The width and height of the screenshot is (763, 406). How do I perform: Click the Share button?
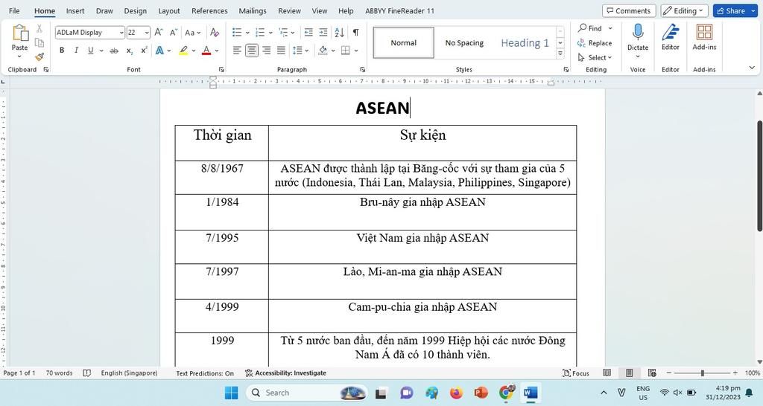point(734,10)
